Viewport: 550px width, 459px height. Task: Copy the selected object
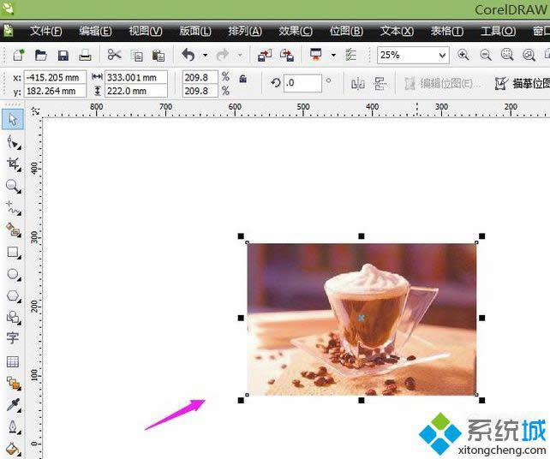tap(136, 56)
